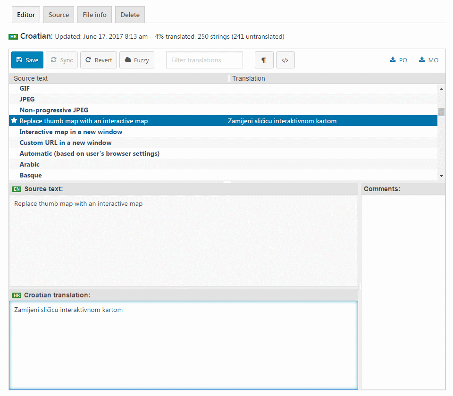Open the Delete tab
The width and height of the screenshot is (453, 396).
(x=129, y=15)
